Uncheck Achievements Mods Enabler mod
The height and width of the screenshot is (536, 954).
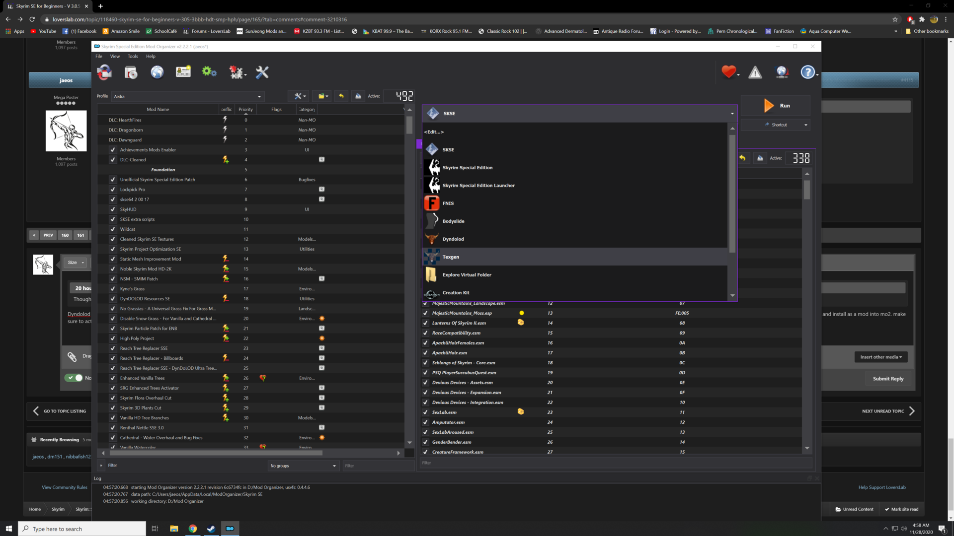pos(113,150)
